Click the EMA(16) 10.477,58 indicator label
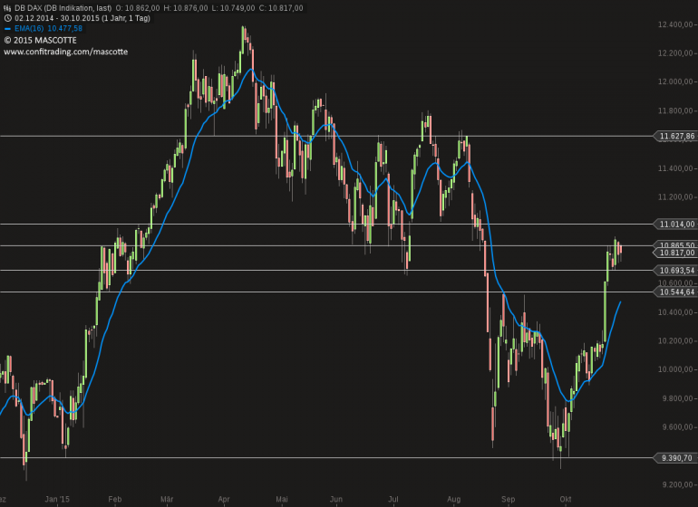This screenshot has height=507, width=698. (48, 28)
